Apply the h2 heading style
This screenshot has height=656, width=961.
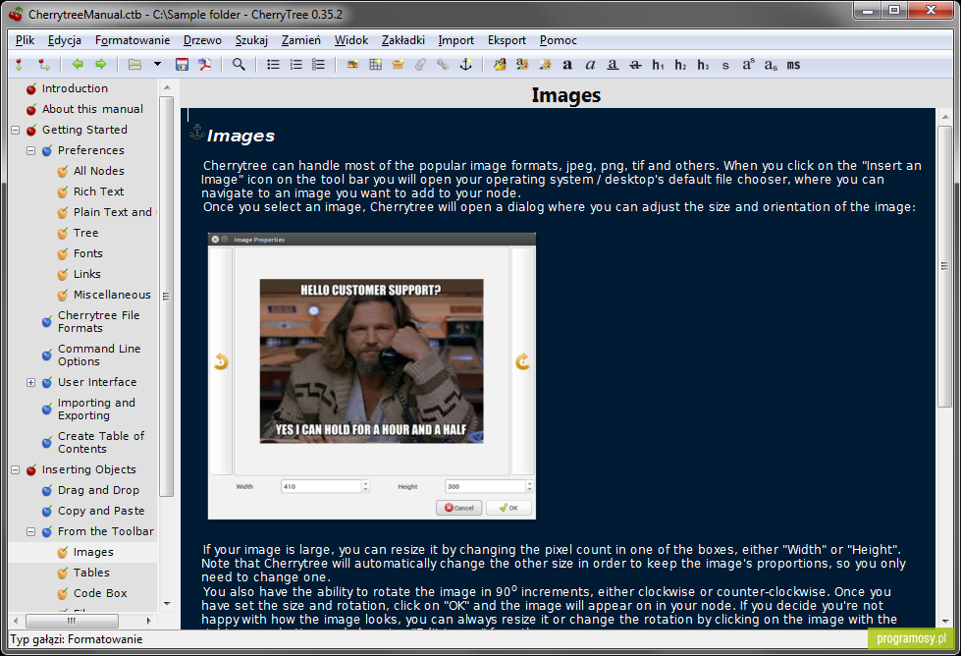(681, 65)
